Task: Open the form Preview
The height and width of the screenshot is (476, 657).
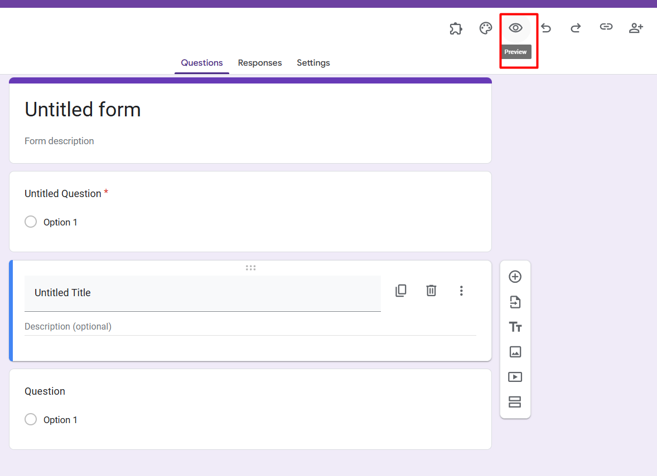Action: pyautogui.click(x=515, y=28)
